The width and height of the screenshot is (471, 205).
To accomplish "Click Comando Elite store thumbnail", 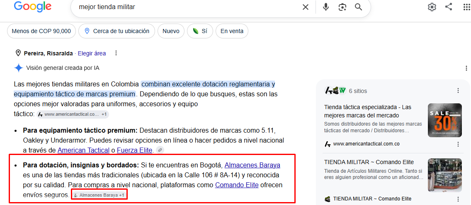I will click(445, 175).
